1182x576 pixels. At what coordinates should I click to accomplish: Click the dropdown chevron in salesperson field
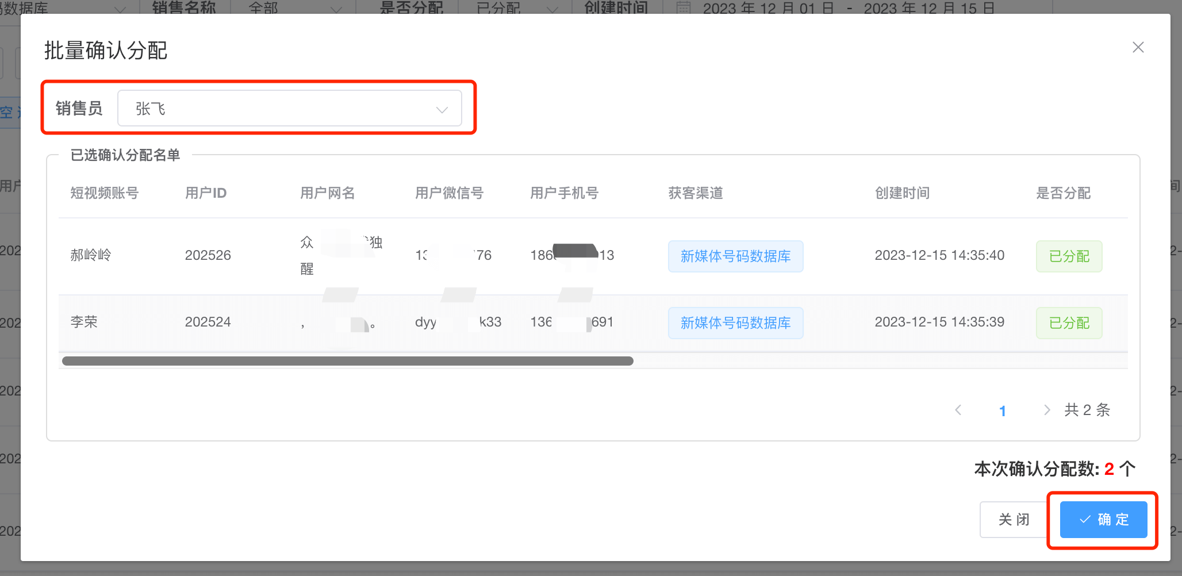pyautogui.click(x=442, y=110)
